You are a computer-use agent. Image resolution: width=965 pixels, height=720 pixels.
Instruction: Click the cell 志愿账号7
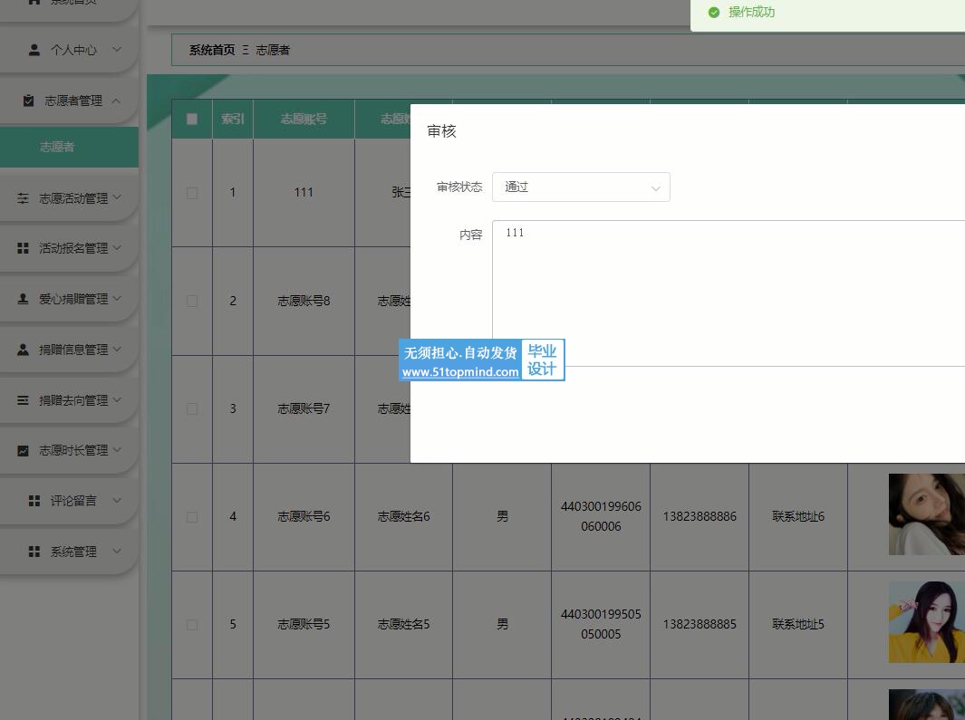coord(304,408)
